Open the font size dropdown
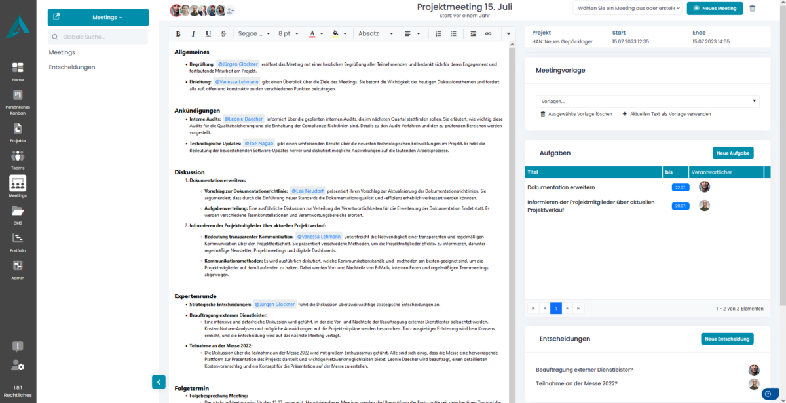Screen dimensions: 786x403 coord(288,33)
